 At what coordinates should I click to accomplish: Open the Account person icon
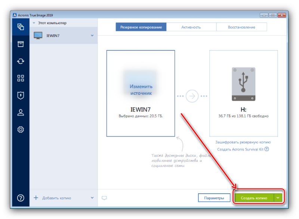(21, 112)
